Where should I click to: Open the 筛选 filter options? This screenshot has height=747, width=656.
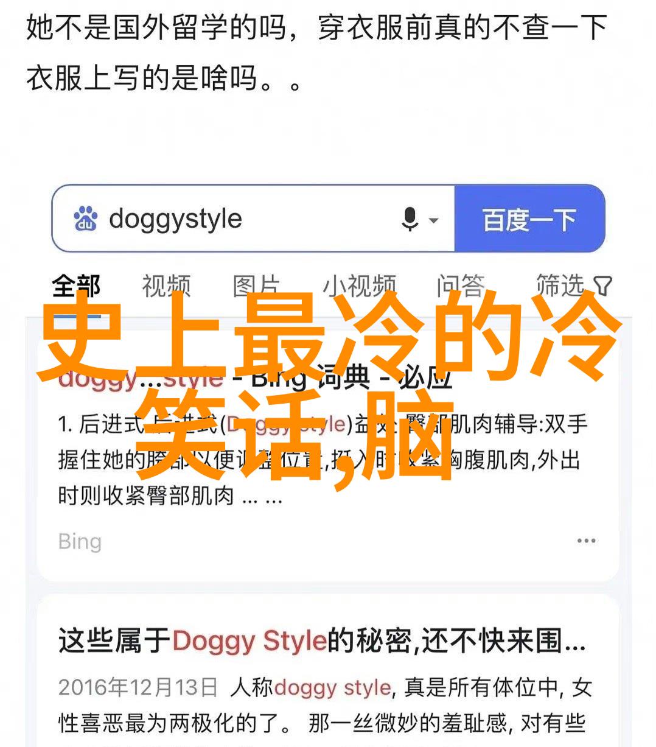pyautogui.click(x=574, y=286)
